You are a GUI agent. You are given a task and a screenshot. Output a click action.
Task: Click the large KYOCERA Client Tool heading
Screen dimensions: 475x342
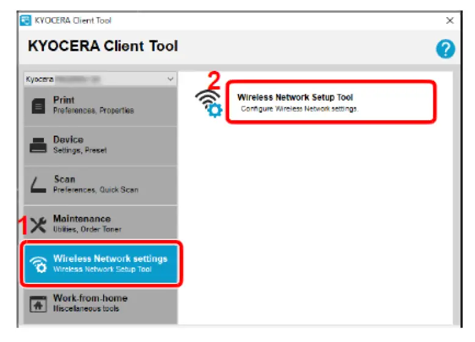pyautogui.click(x=102, y=46)
